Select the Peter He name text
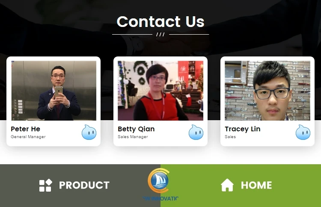321x207 pixels. click(x=25, y=129)
